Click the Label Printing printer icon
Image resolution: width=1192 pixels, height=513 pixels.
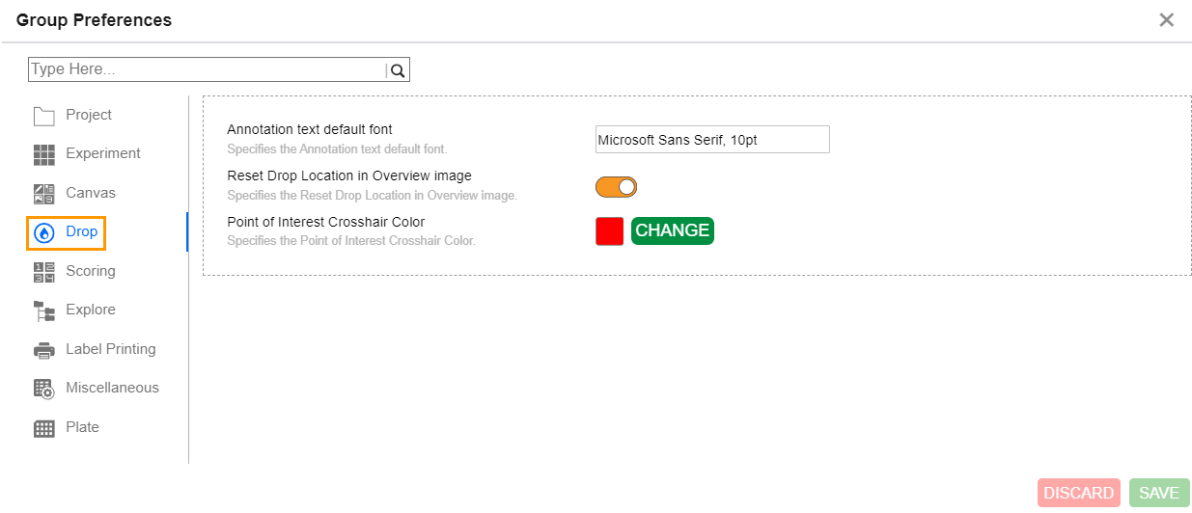44,350
